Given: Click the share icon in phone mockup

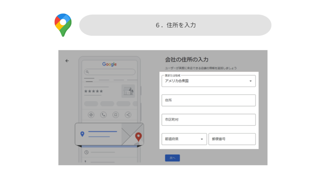Looking at the screenshot, I should tap(128, 115).
